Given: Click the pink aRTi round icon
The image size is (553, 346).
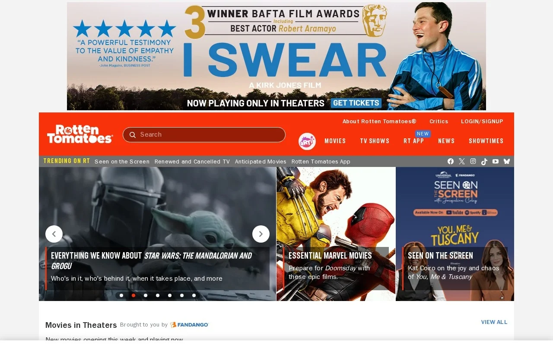Looking at the screenshot, I should 307,141.
